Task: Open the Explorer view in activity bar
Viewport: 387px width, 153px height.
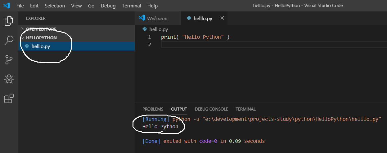Action: coord(9,21)
